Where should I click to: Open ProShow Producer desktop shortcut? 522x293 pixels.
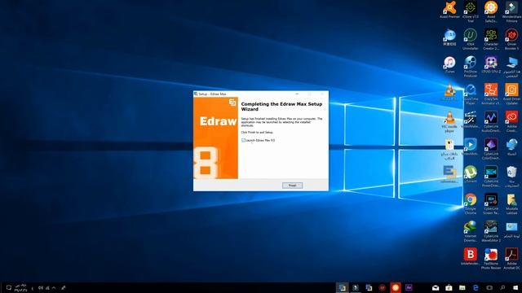(x=471, y=67)
